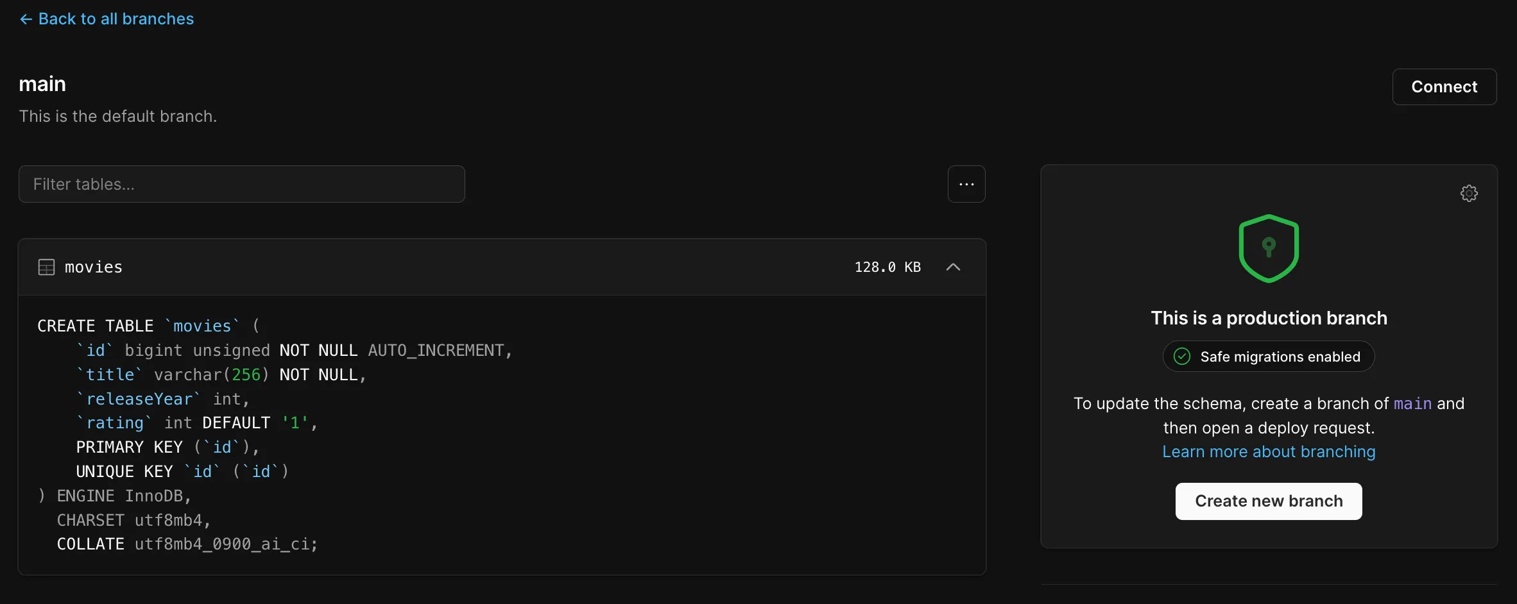This screenshot has width=1517, height=604.
Task: Click the back arrow icon
Action: [26, 19]
